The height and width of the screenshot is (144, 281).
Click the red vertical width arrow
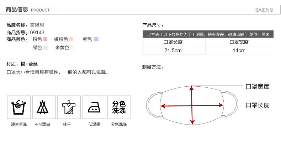click(x=192, y=105)
